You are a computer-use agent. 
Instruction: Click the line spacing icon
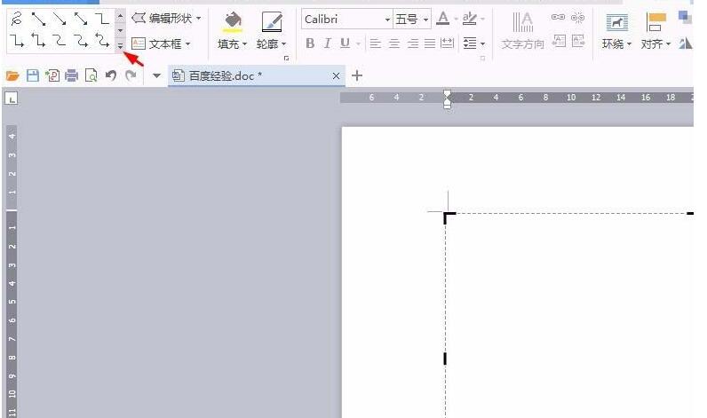[x=470, y=43]
